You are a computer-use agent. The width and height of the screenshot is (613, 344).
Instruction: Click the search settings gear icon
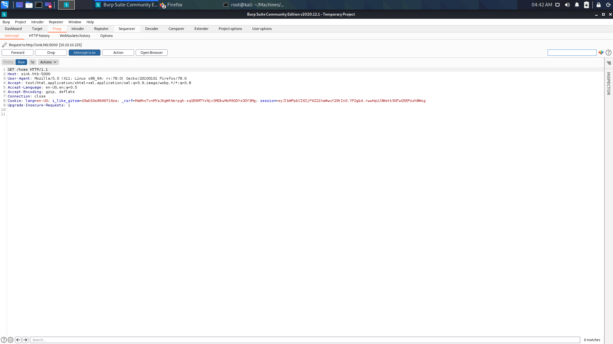pos(11,340)
